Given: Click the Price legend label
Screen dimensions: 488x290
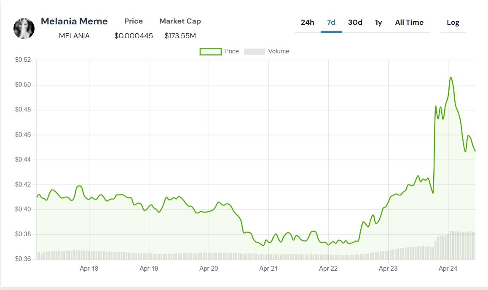Looking at the screenshot, I should coord(231,51).
